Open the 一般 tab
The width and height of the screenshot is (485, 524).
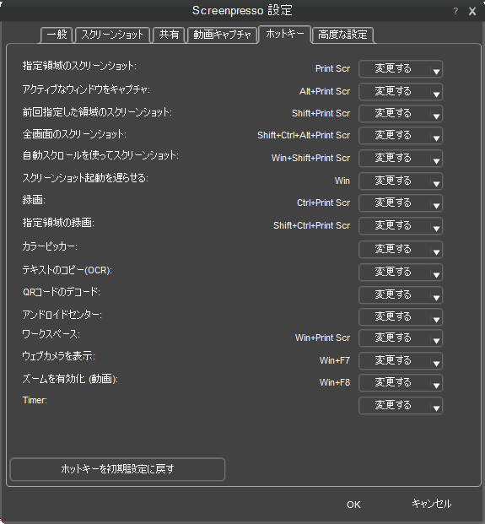pyautogui.click(x=57, y=35)
